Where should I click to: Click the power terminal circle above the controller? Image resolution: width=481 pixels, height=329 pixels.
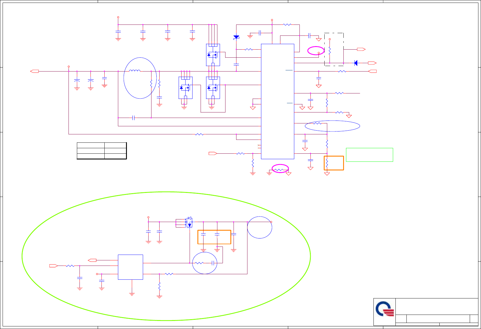click(x=272, y=20)
